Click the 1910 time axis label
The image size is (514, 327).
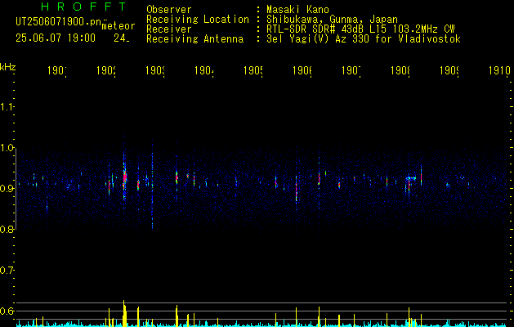(499, 70)
